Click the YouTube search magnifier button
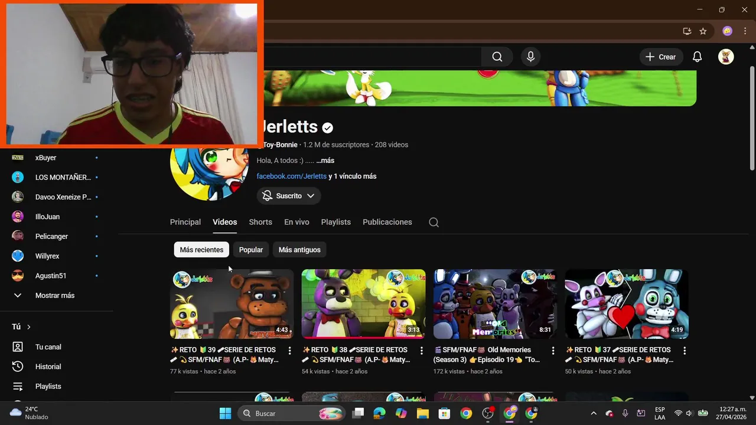The image size is (756, 425). pos(497,57)
